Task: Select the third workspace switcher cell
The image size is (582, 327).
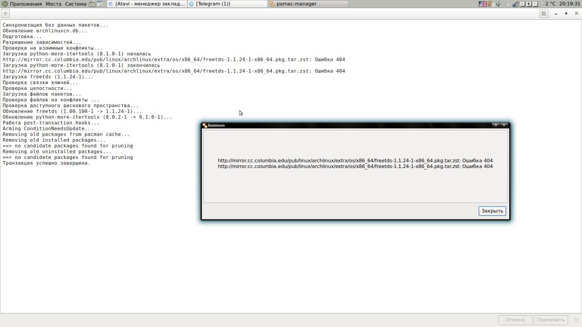Action: pyautogui.click(x=535, y=4)
